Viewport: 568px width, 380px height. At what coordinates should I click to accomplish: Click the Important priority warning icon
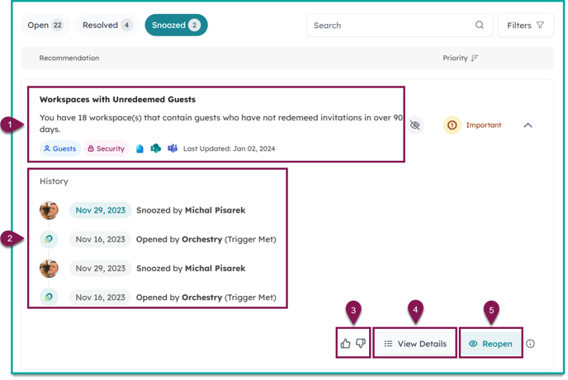click(452, 125)
